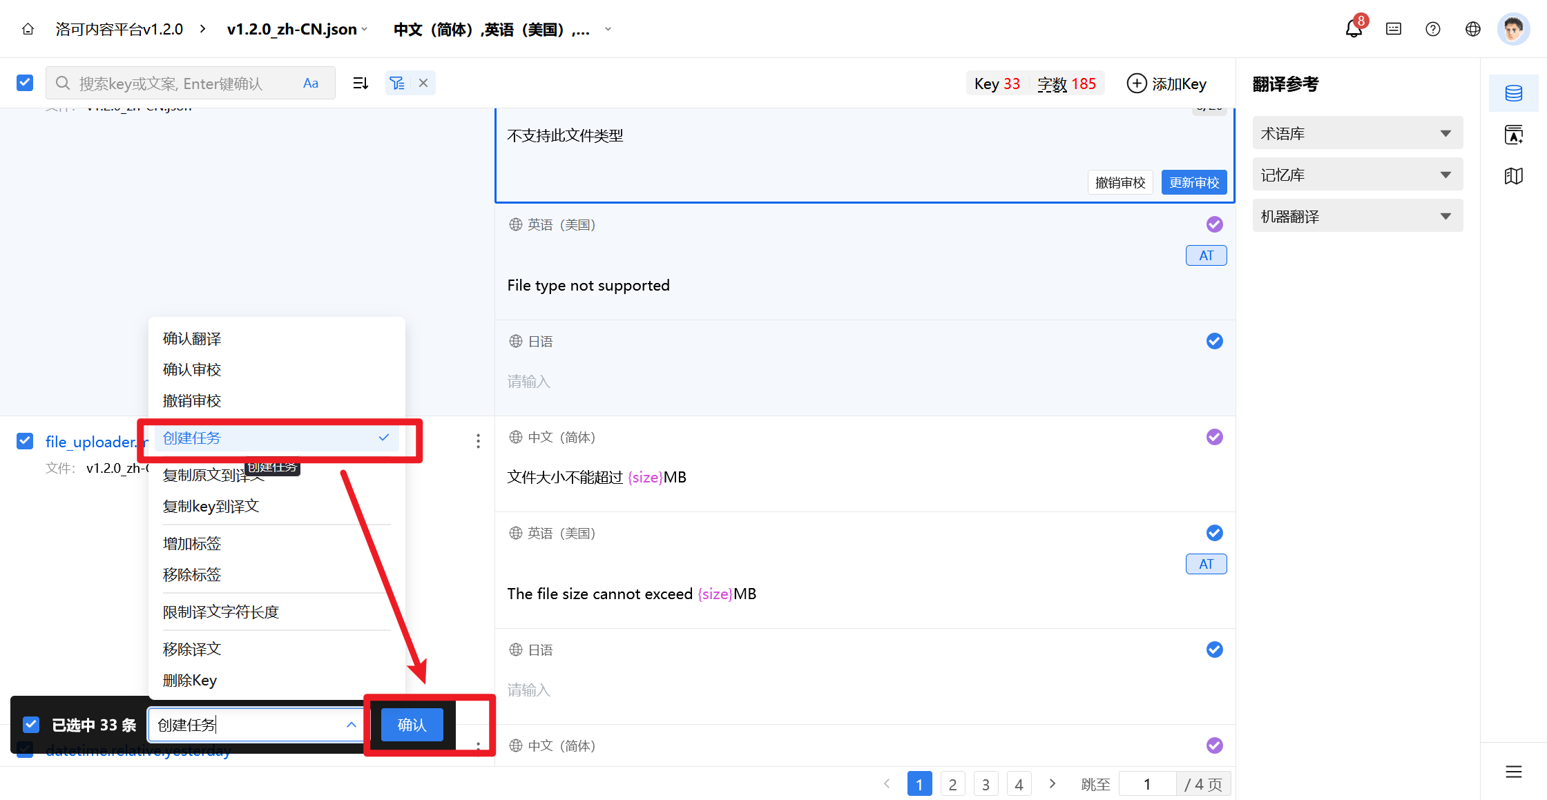Open the v1.2.0_zh-CN.json file dropdown
1547x800 pixels.
297,29
